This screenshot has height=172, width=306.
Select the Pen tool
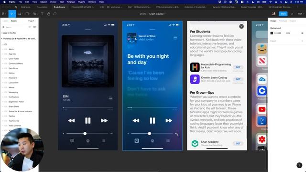35,14
